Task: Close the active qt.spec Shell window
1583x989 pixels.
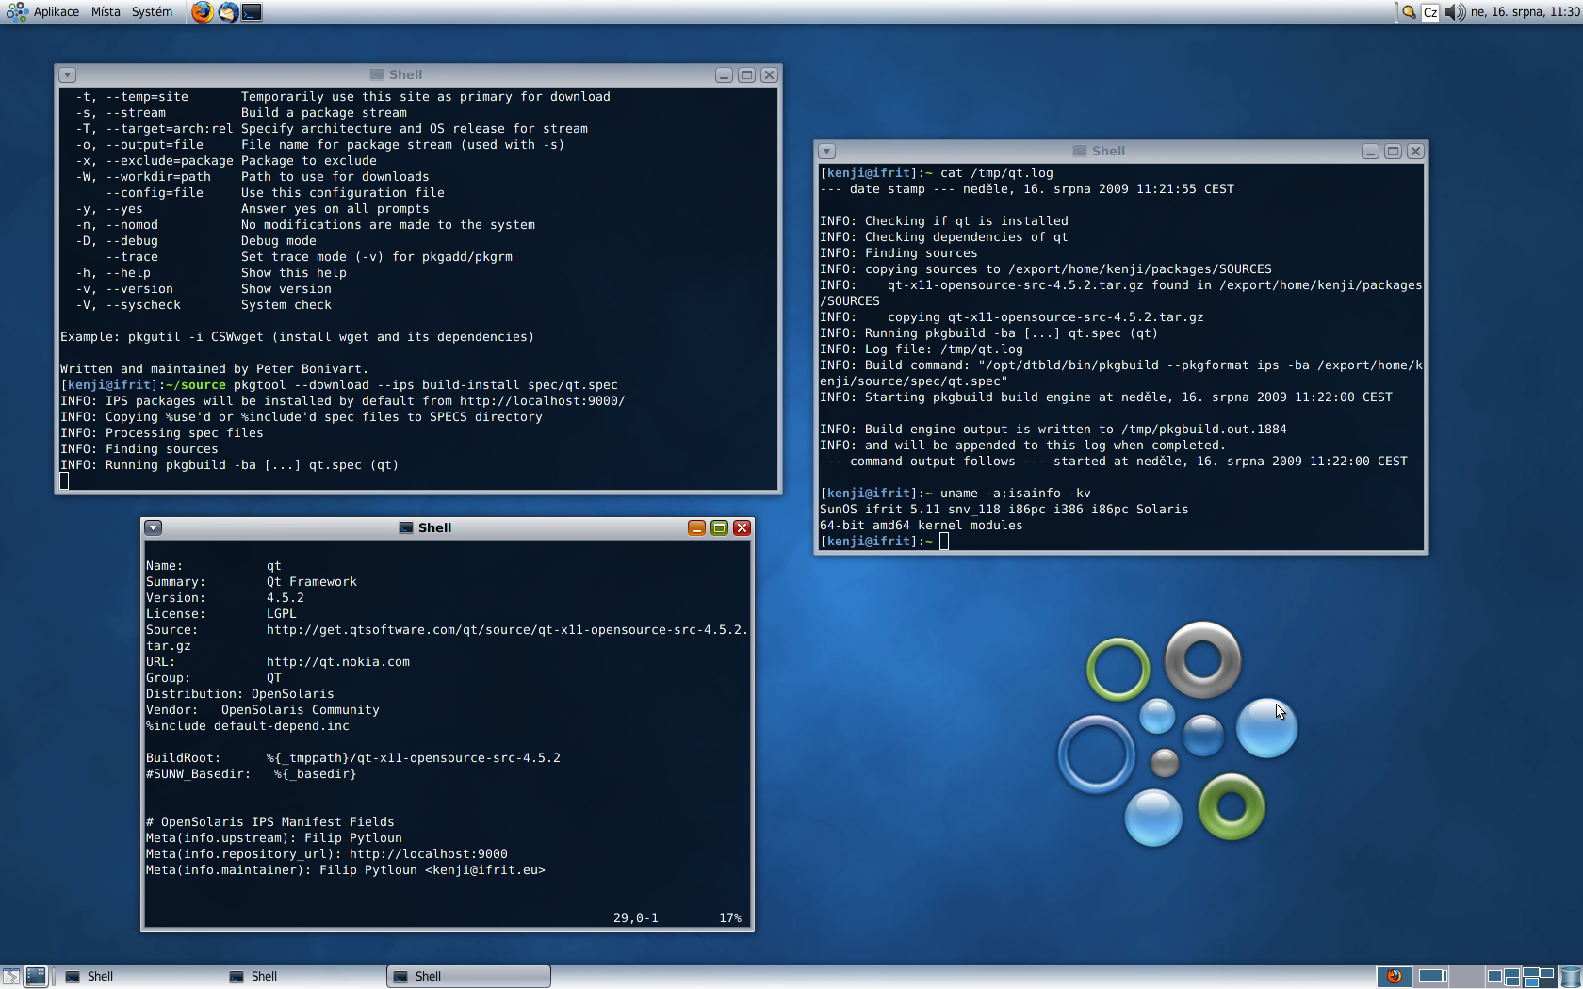Action: [x=742, y=528]
